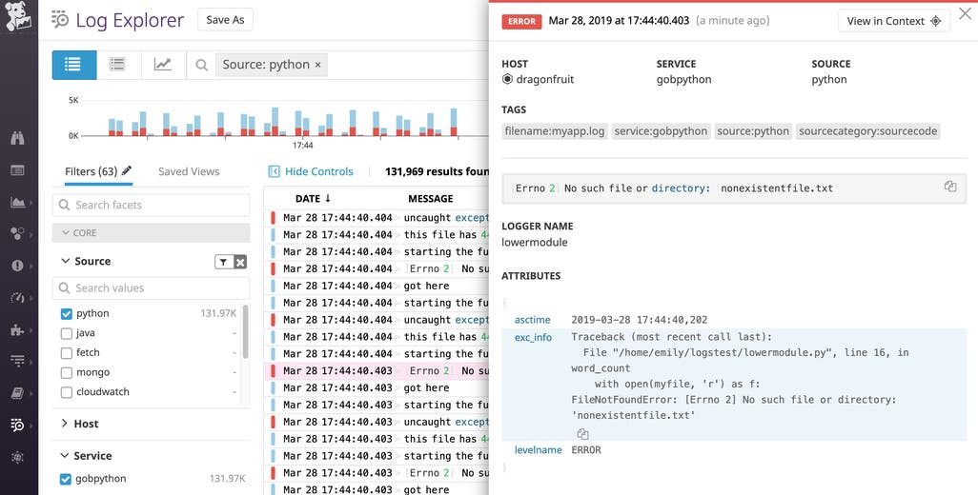Click the MESSAGE column header
The image size is (978, 495).
click(430, 199)
